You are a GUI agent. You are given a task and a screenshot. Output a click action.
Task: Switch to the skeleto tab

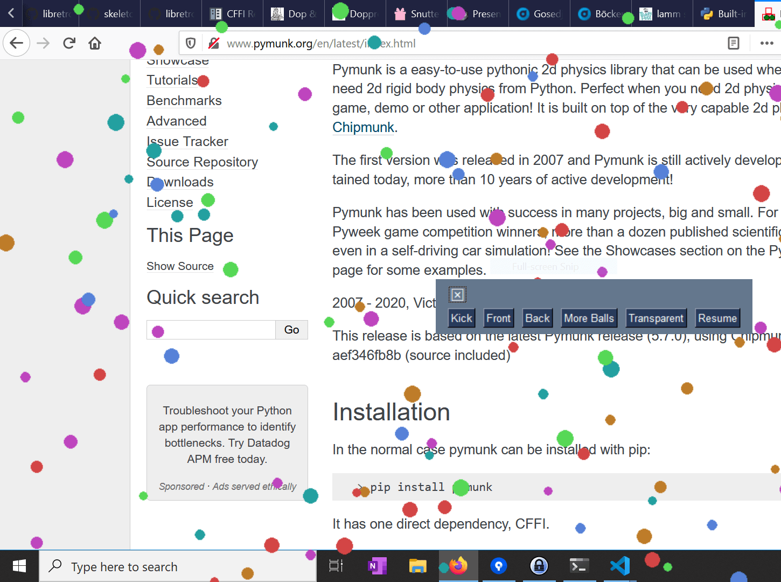(110, 13)
